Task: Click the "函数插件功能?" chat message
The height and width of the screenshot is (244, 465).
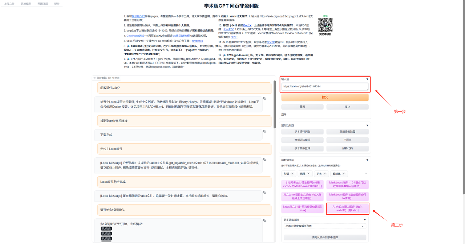Action: click(184, 88)
